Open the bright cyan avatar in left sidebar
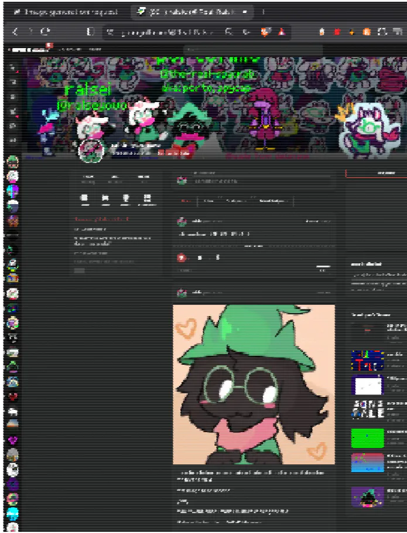The height and width of the screenshot is (533, 407). 12,514
